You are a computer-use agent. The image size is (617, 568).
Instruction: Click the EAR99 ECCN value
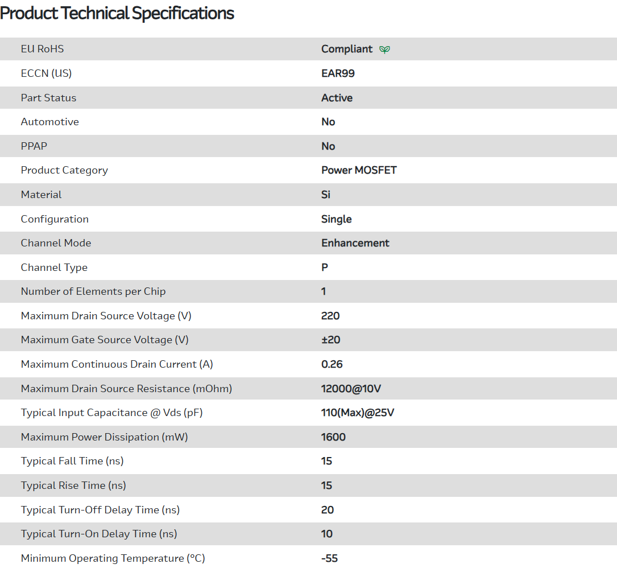(x=338, y=73)
